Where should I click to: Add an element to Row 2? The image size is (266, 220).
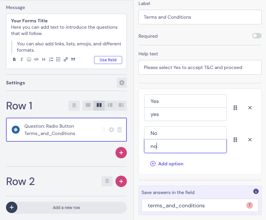(x=121, y=181)
